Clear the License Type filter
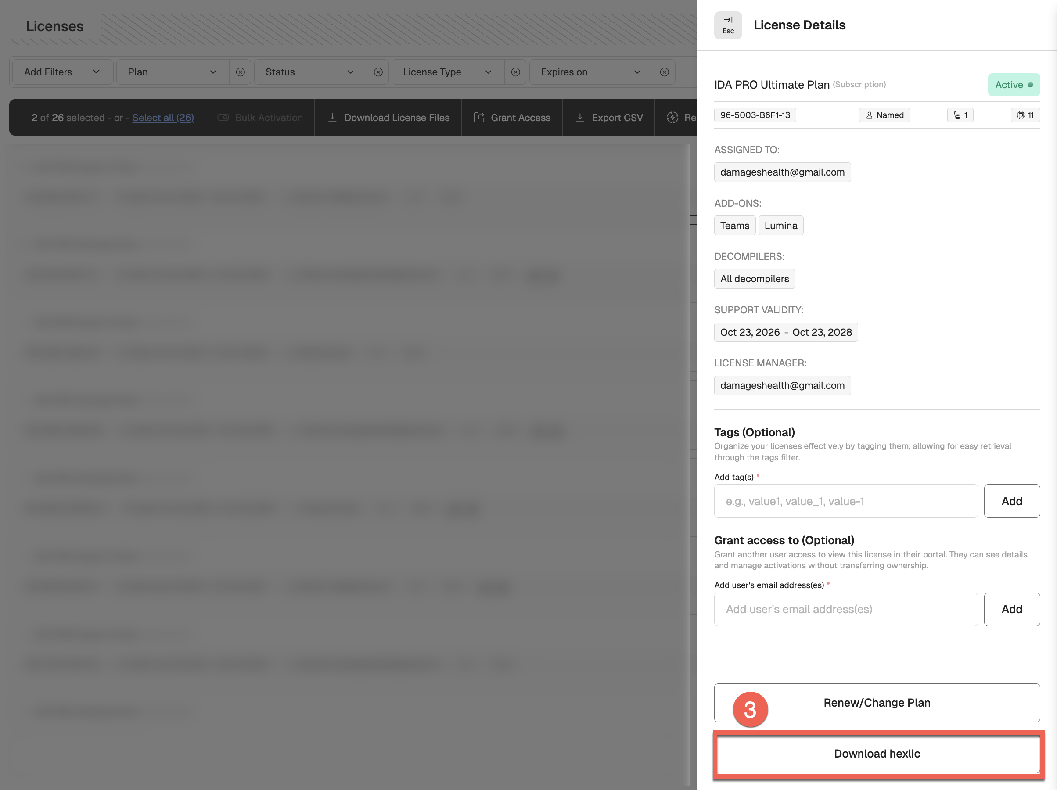This screenshot has height=790, width=1057. (516, 72)
